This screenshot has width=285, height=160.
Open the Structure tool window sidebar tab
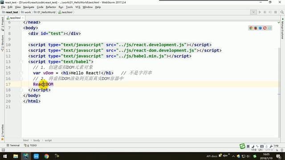2,43
